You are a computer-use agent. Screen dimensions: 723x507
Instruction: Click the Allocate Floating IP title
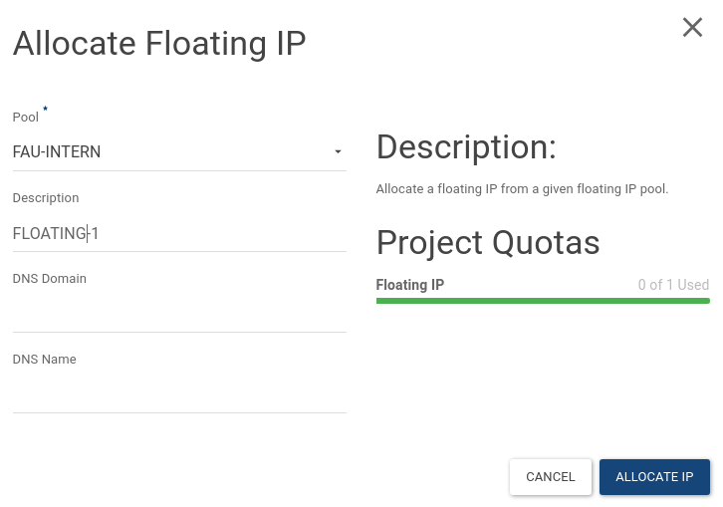tap(159, 44)
